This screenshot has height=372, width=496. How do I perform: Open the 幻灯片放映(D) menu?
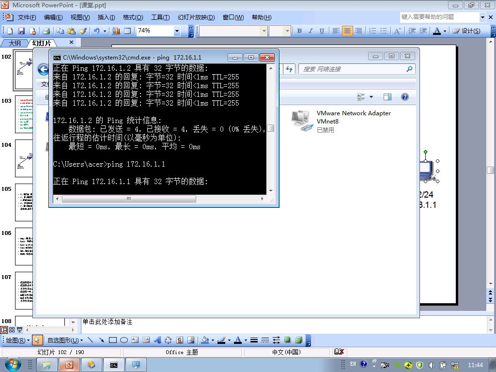[196, 17]
